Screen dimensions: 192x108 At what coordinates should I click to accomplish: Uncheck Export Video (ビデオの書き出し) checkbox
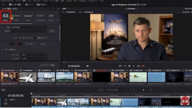[x=2, y=50]
